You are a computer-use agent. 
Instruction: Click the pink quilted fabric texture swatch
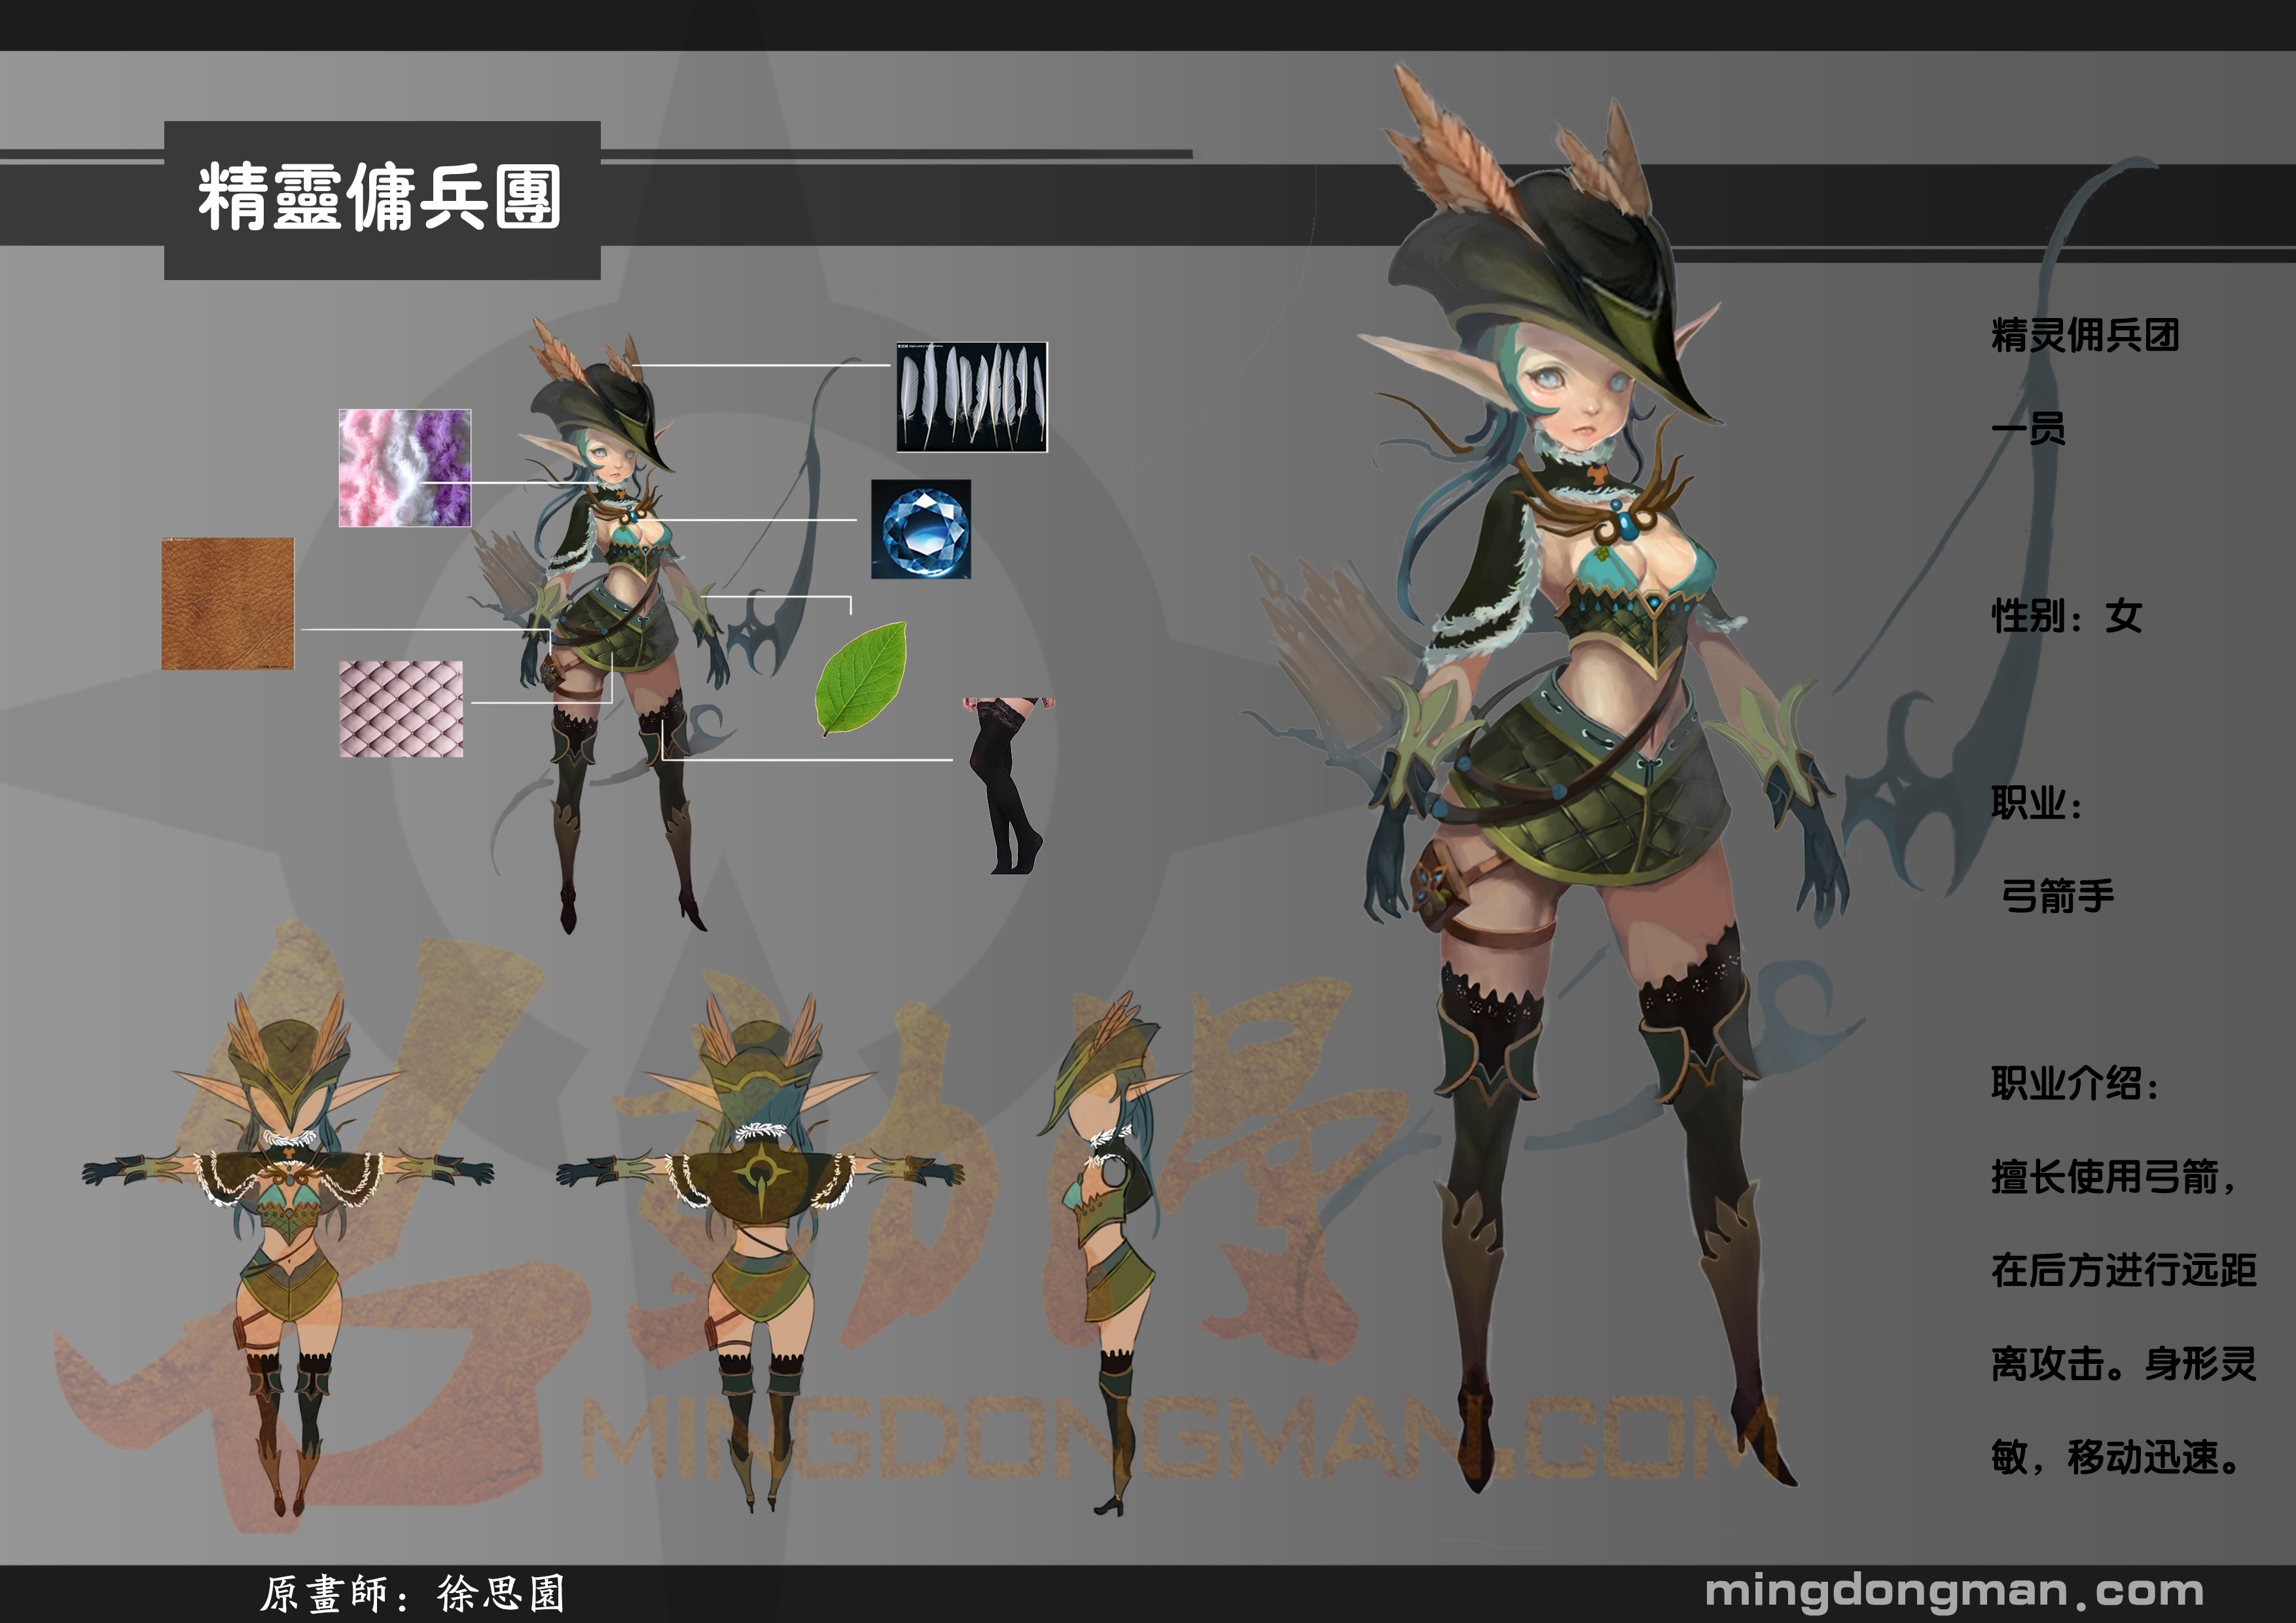click(401, 708)
